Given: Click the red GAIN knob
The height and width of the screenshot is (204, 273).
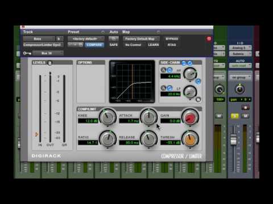Looking at the screenshot, I should (x=190, y=117).
